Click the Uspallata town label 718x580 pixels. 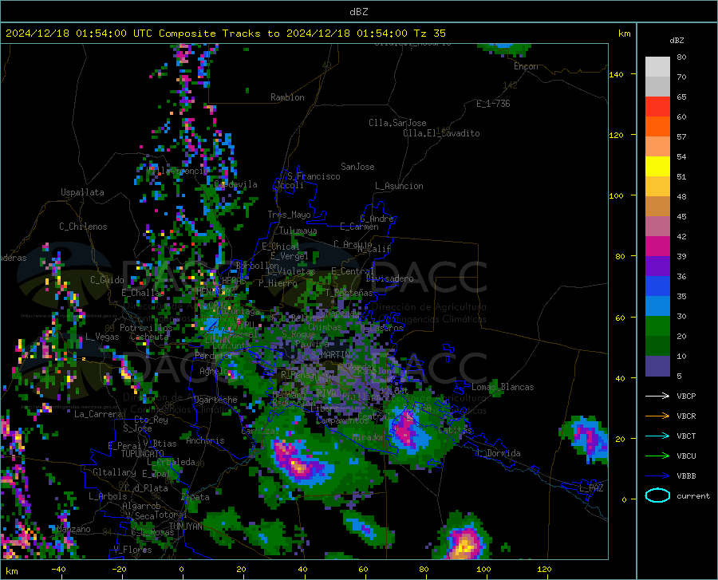(82, 192)
